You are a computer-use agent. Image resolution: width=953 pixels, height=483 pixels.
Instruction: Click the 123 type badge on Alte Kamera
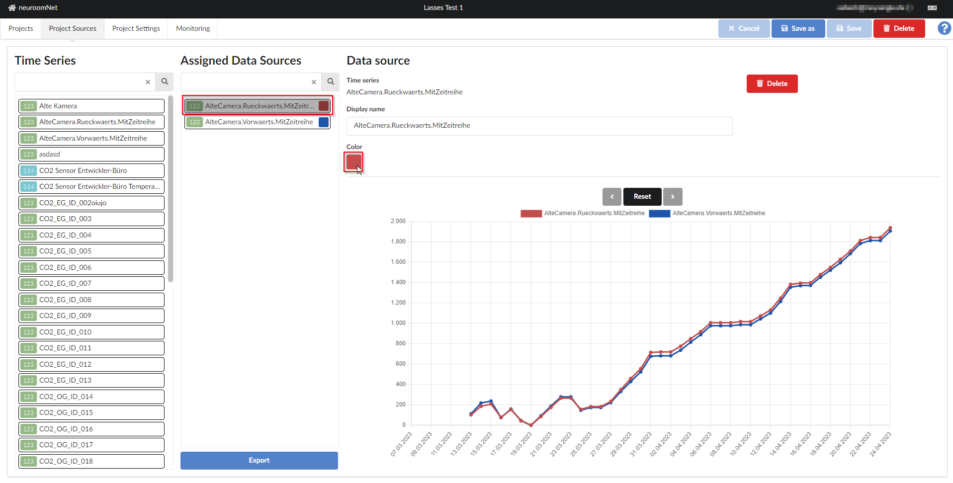(28, 105)
